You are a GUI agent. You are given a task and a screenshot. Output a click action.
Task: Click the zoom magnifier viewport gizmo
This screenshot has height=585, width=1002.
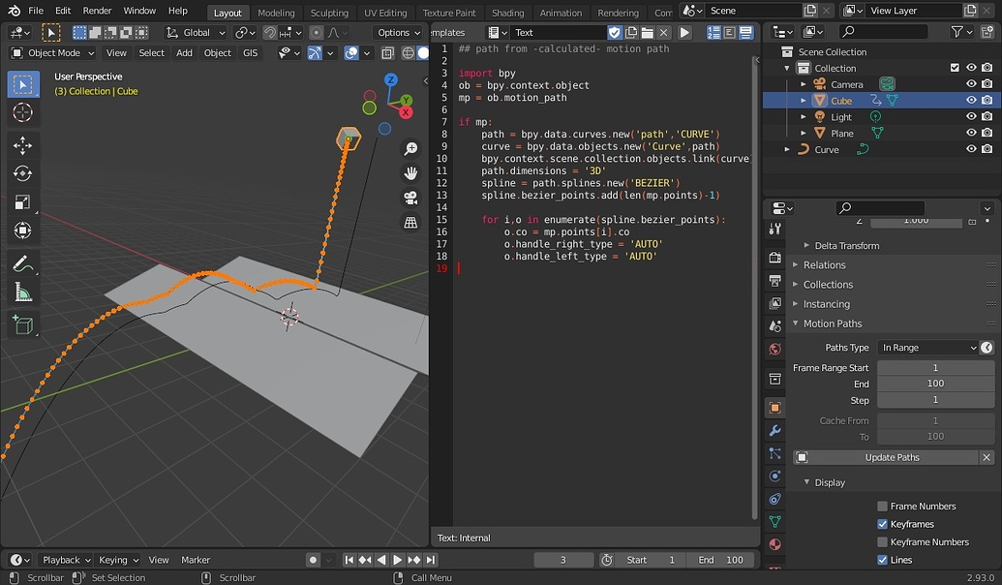pos(410,148)
